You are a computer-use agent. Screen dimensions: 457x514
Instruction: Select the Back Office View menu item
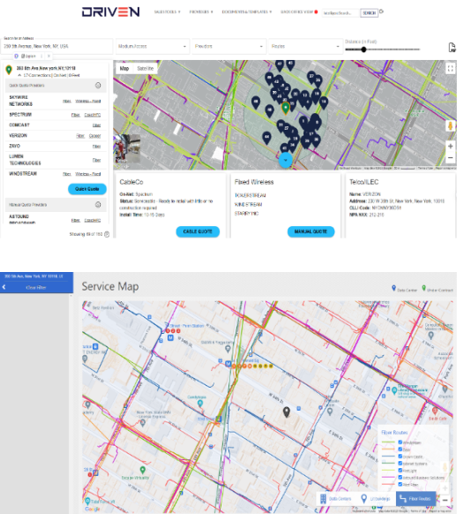(x=299, y=11)
